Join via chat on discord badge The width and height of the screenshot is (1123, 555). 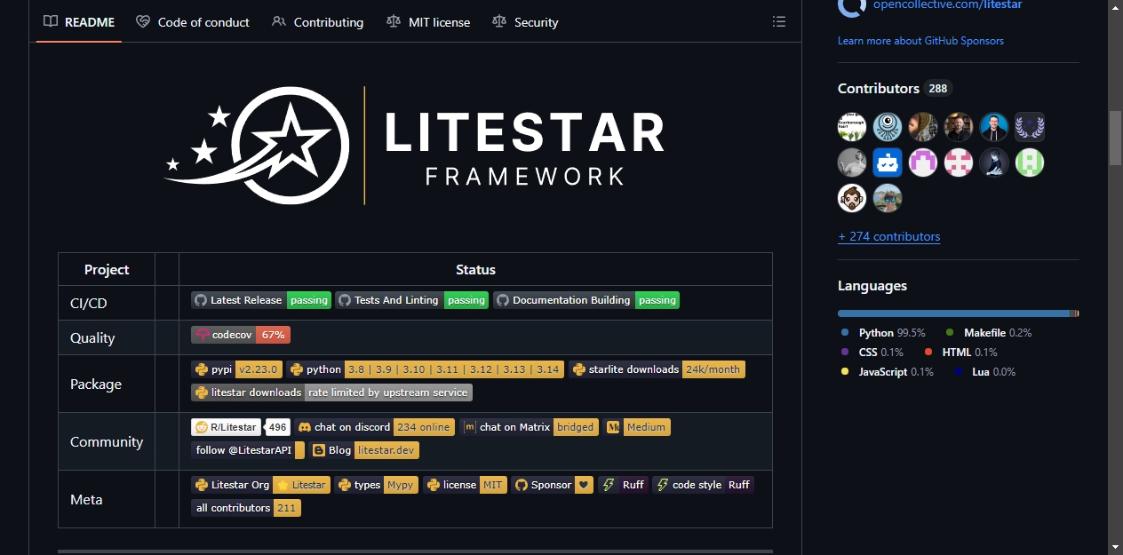375,427
